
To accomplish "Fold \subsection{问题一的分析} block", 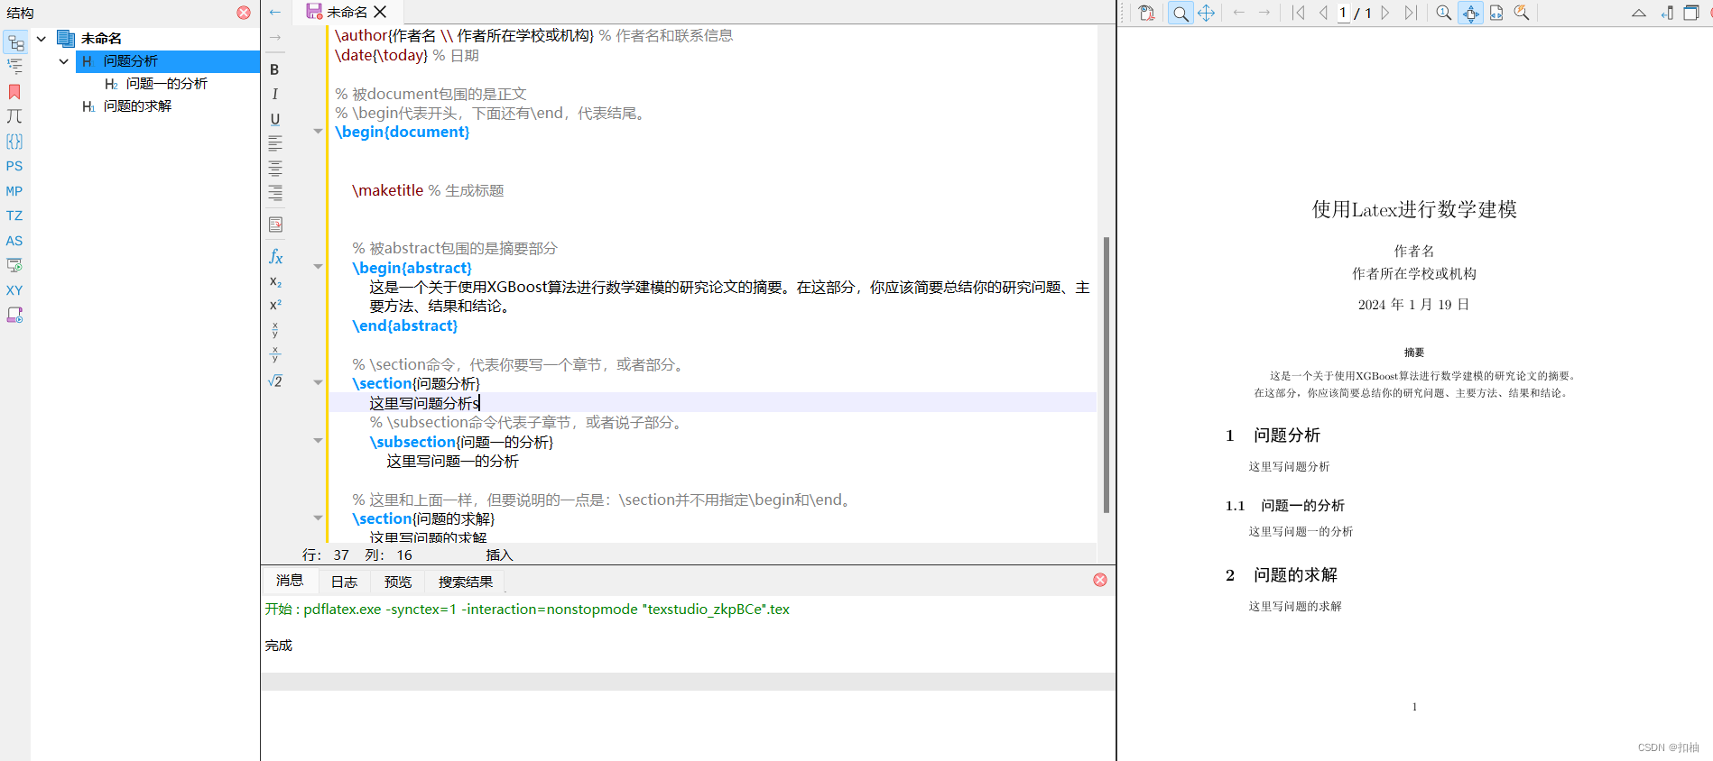I will (x=318, y=441).
